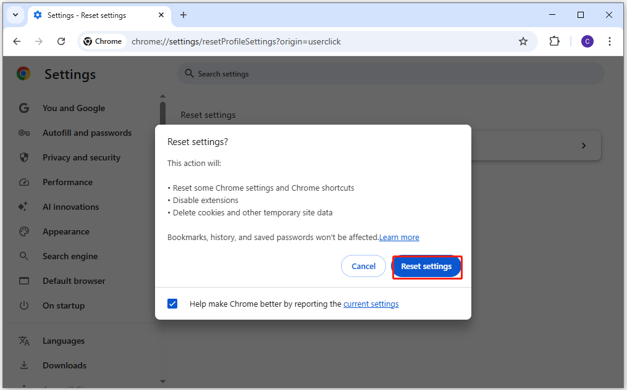
Task: Close the Chrome window
Action: (x=609, y=15)
